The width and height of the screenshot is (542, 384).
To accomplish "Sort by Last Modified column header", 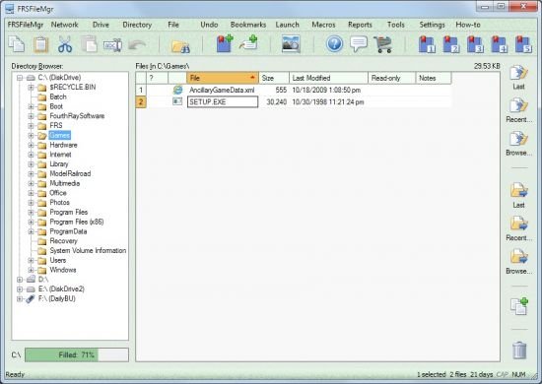I will [328, 78].
